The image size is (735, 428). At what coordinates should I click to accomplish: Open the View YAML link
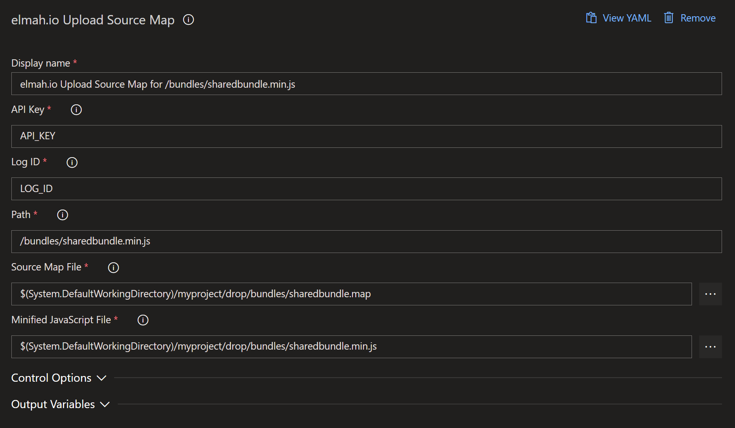(x=627, y=18)
